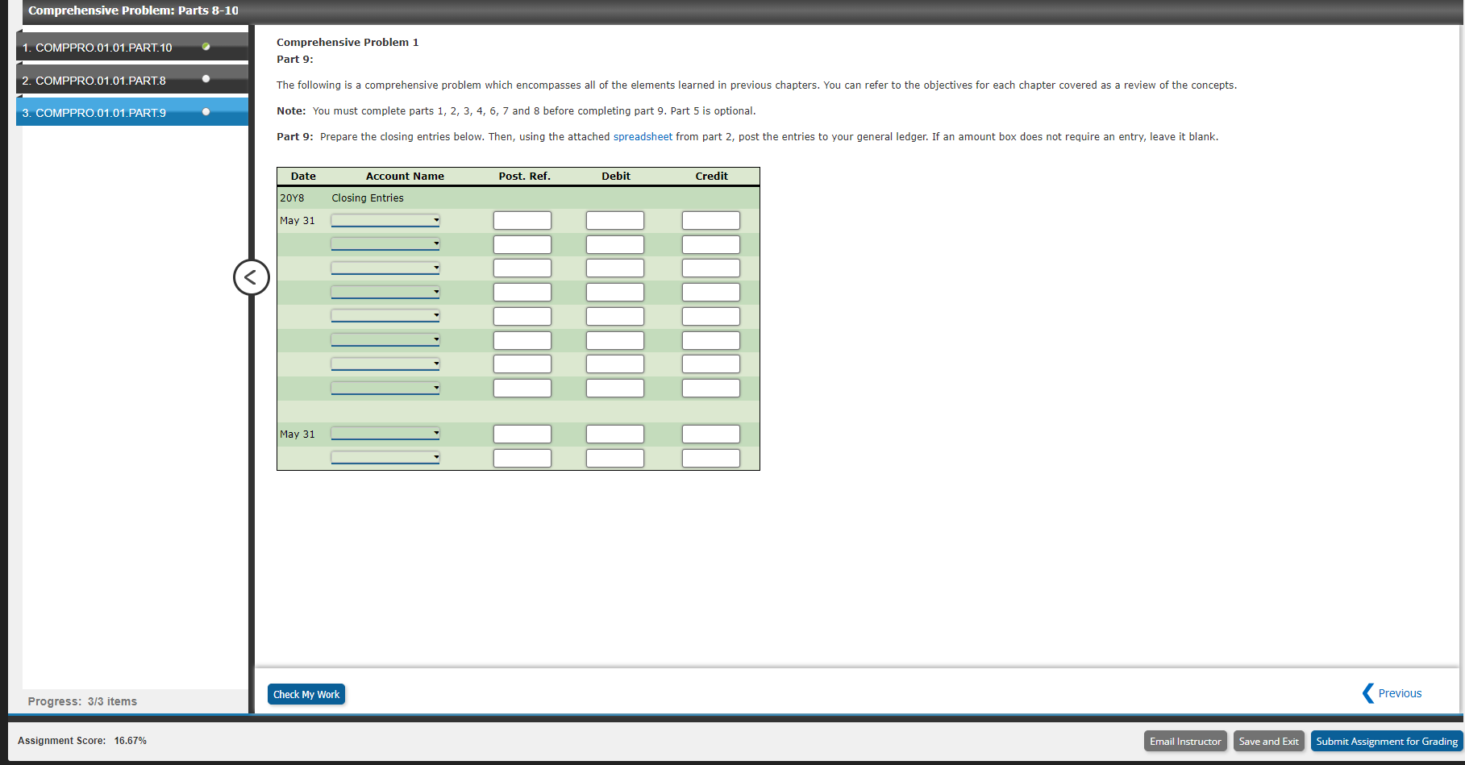Open second row account name dropdown
This screenshot has width=1465, height=765.
(x=385, y=243)
